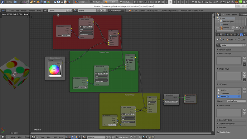Click the BaseColour RGB color wheel
The image size is (247, 139).
tap(54, 69)
